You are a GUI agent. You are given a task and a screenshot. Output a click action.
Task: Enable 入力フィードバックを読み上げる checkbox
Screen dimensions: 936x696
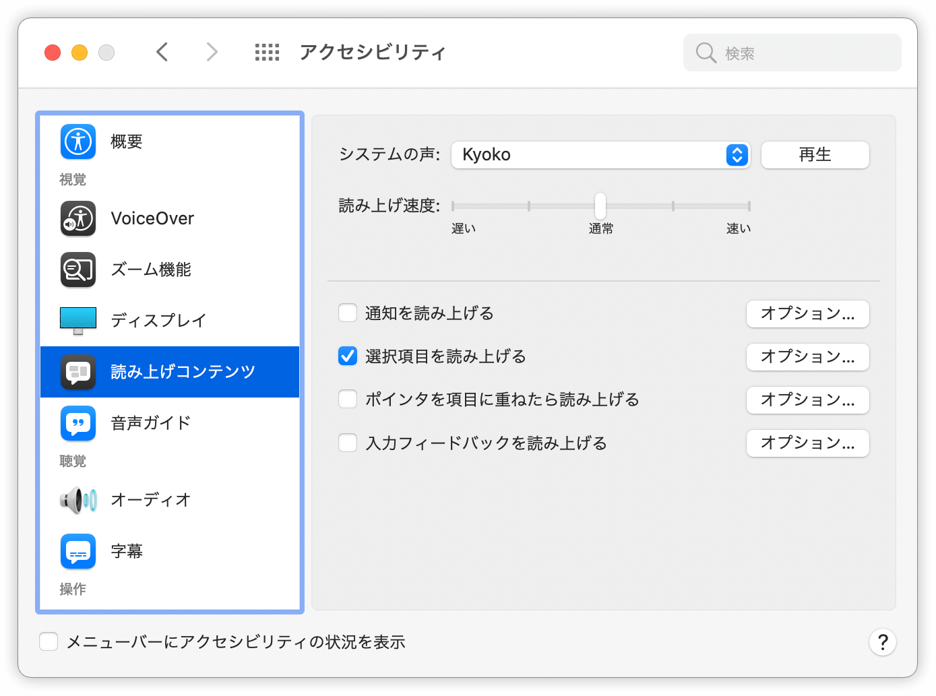[348, 443]
